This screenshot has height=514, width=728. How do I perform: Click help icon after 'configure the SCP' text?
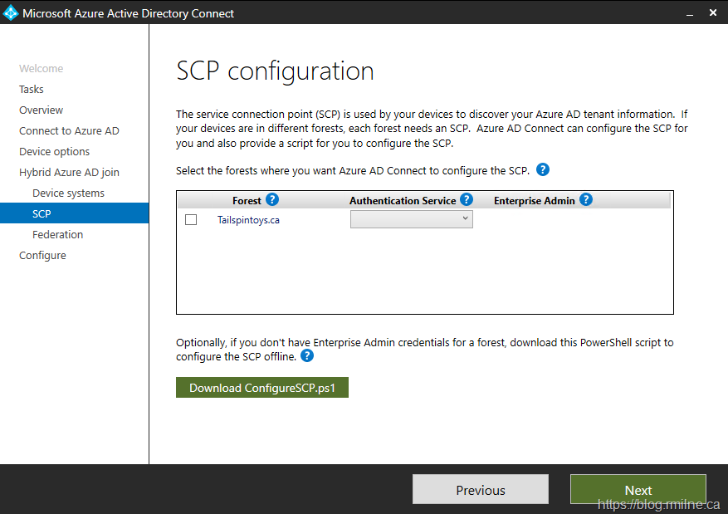(x=543, y=170)
